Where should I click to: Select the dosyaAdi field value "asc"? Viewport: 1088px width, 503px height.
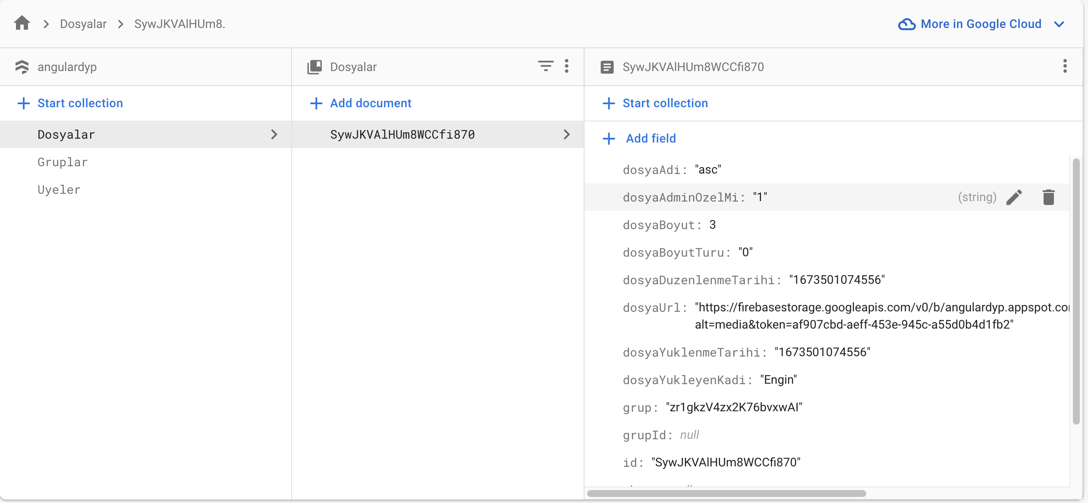tap(708, 170)
